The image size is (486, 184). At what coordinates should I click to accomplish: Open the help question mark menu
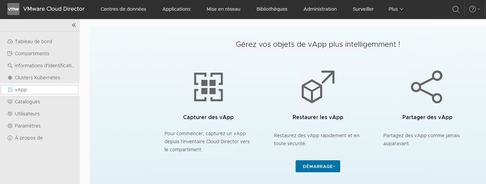coord(474,9)
